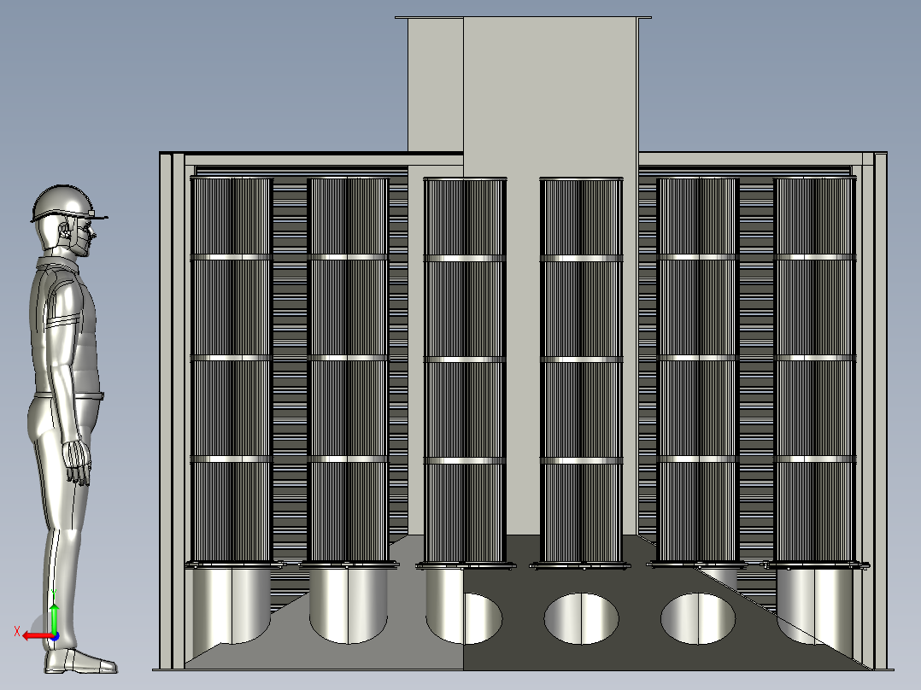This screenshot has height=690, width=921.
Task: Select the round opening below the fourth cartridge
Action: (582, 618)
